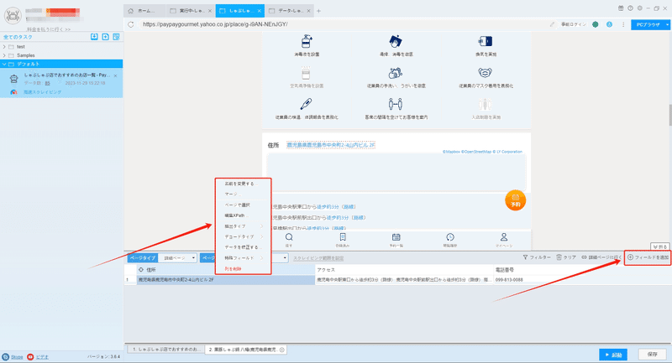Choose データを修正する from context menu
This screenshot has height=363, width=672.
(x=243, y=247)
